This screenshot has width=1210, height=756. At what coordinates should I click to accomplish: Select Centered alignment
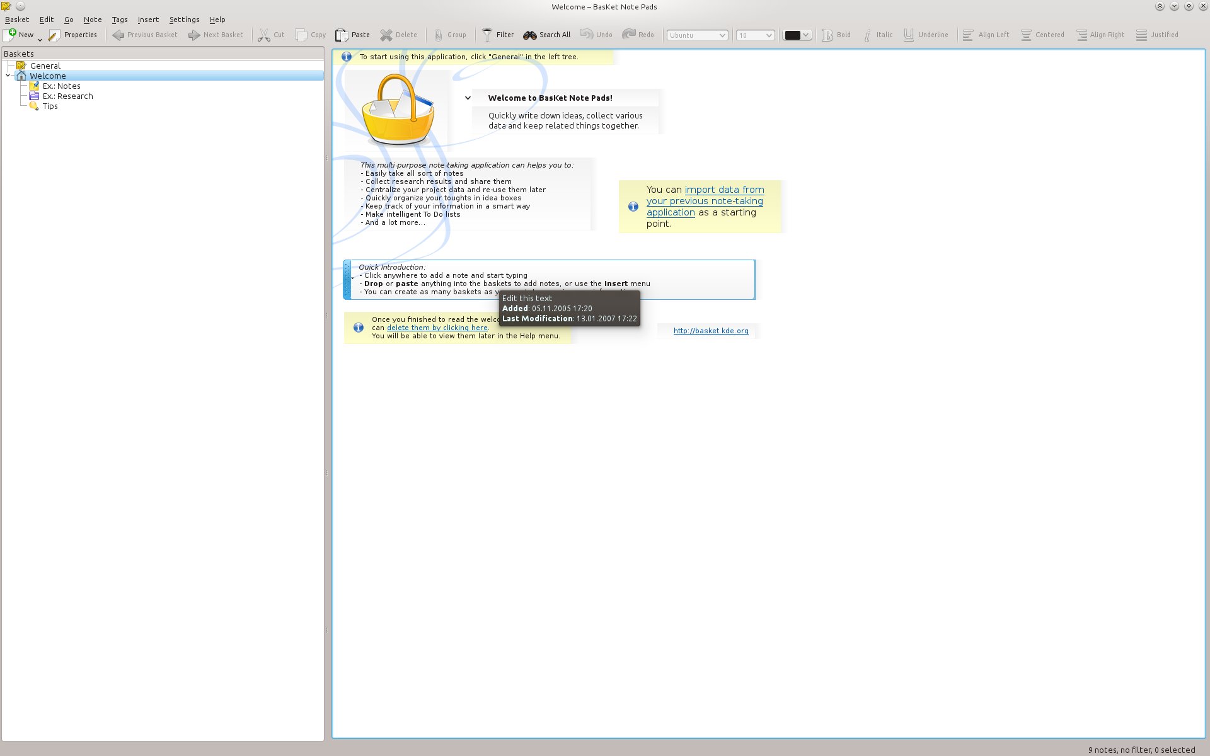point(1042,35)
